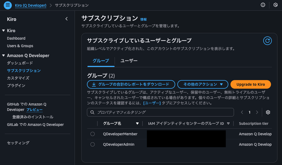
Task: Open サブスクリプション in the sidebar
Action: point(24,70)
